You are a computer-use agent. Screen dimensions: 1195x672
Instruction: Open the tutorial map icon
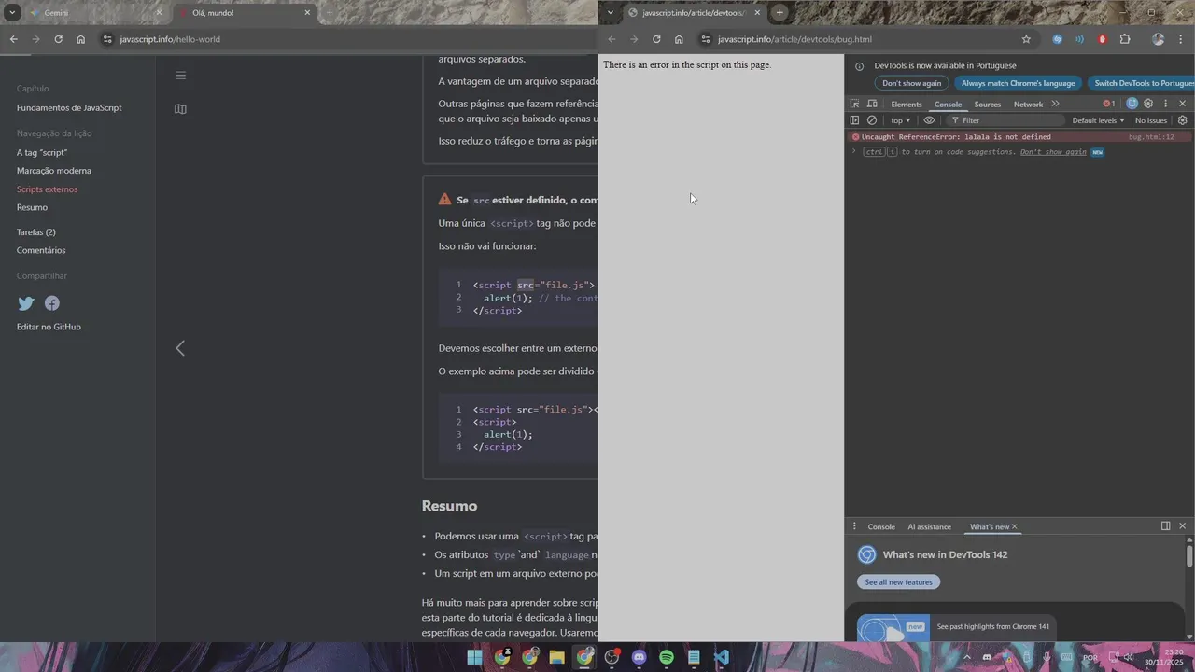click(x=180, y=109)
